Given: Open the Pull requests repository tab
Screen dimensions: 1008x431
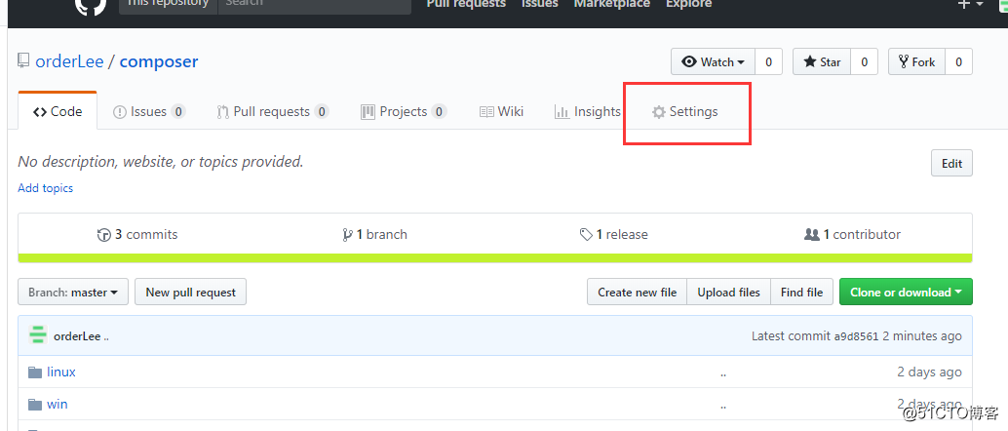Looking at the screenshot, I should click(x=273, y=111).
